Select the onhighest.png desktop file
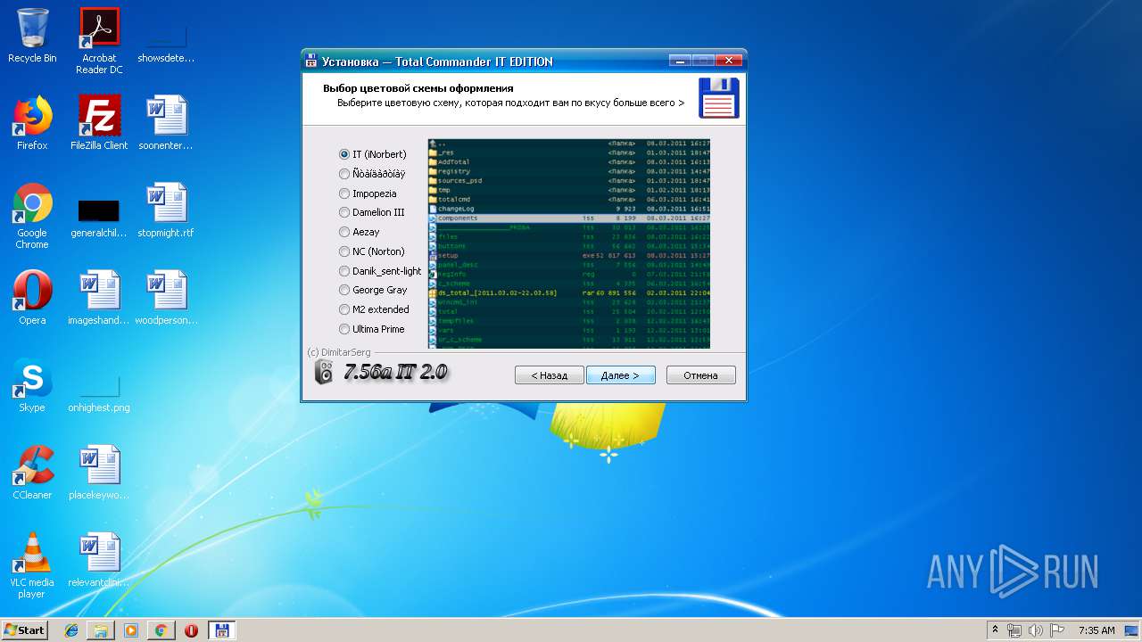The height and width of the screenshot is (642, 1142). pos(99,394)
